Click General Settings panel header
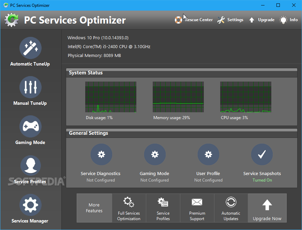The height and width of the screenshot is (230, 302). pos(182,133)
